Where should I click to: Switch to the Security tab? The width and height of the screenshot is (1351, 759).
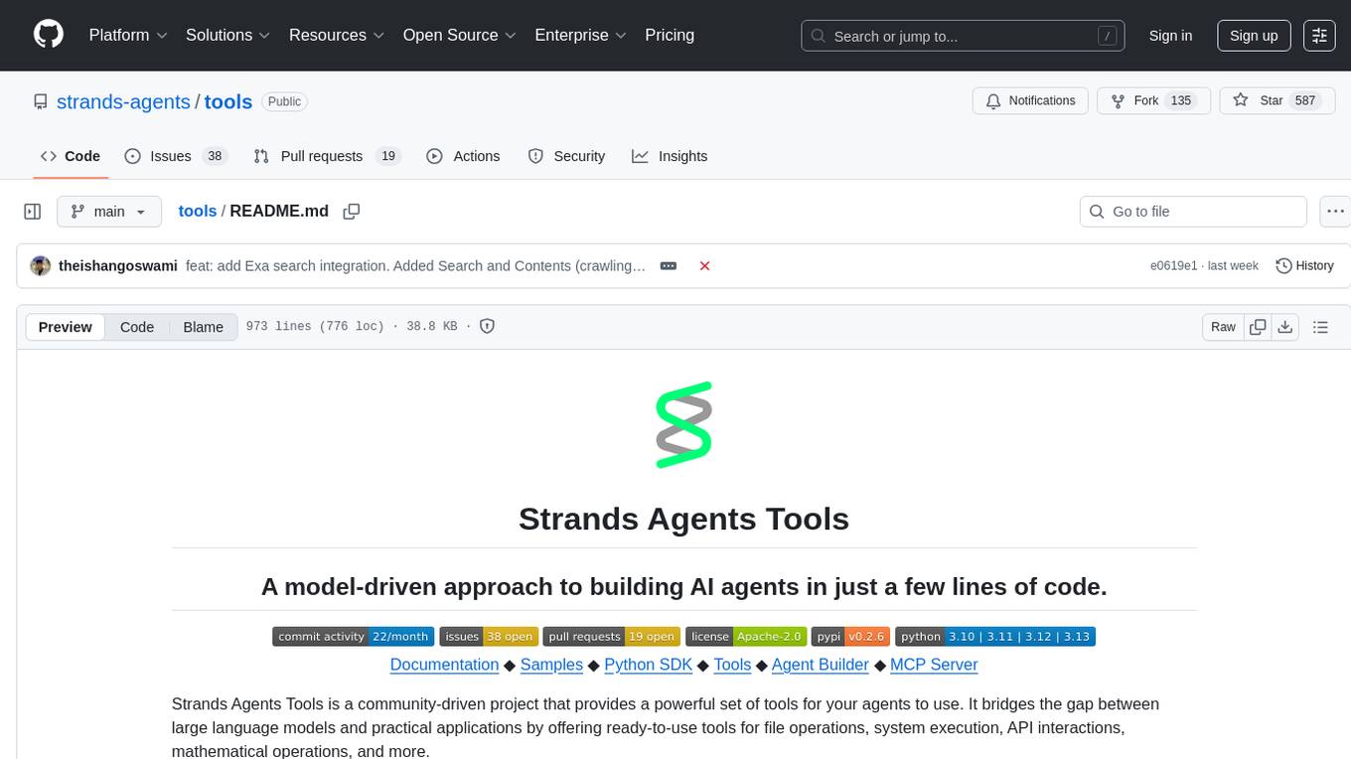(x=566, y=156)
